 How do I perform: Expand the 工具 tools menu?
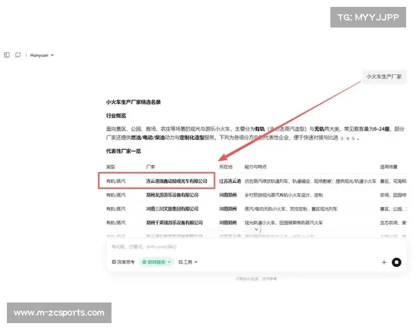(x=188, y=262)
